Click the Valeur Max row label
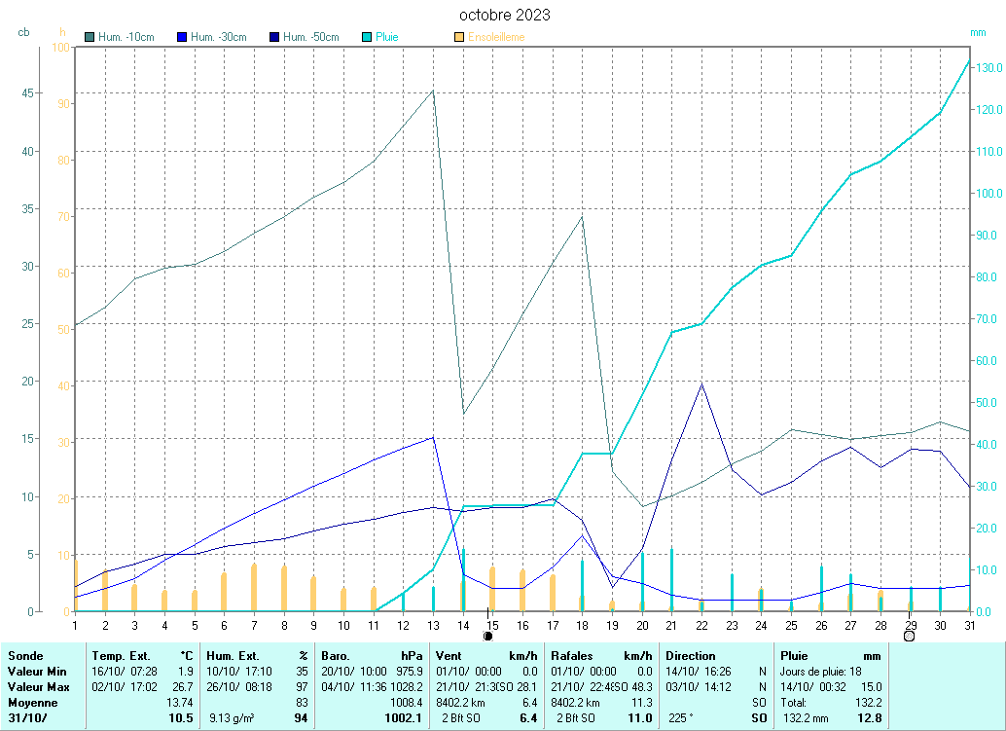 [37, 687]
